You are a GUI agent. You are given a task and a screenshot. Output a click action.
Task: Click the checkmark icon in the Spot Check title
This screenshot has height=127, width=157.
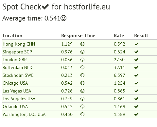(x=45, y=7)
